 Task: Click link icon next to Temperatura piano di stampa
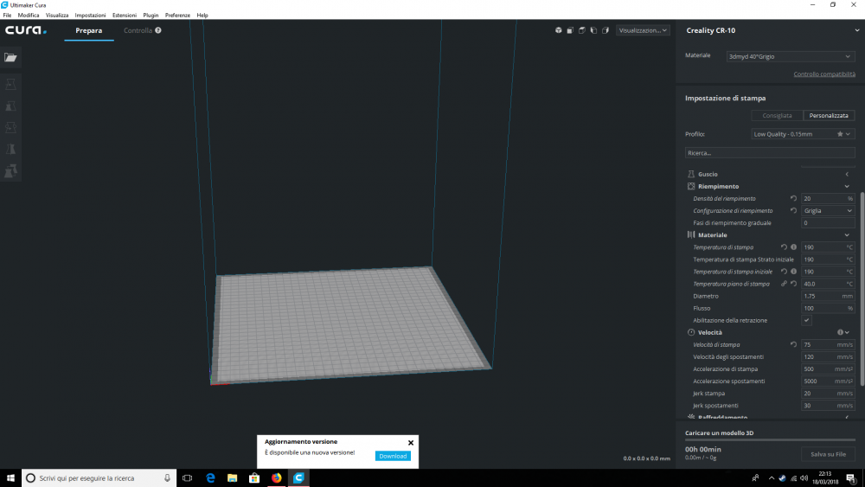(784, 284)
